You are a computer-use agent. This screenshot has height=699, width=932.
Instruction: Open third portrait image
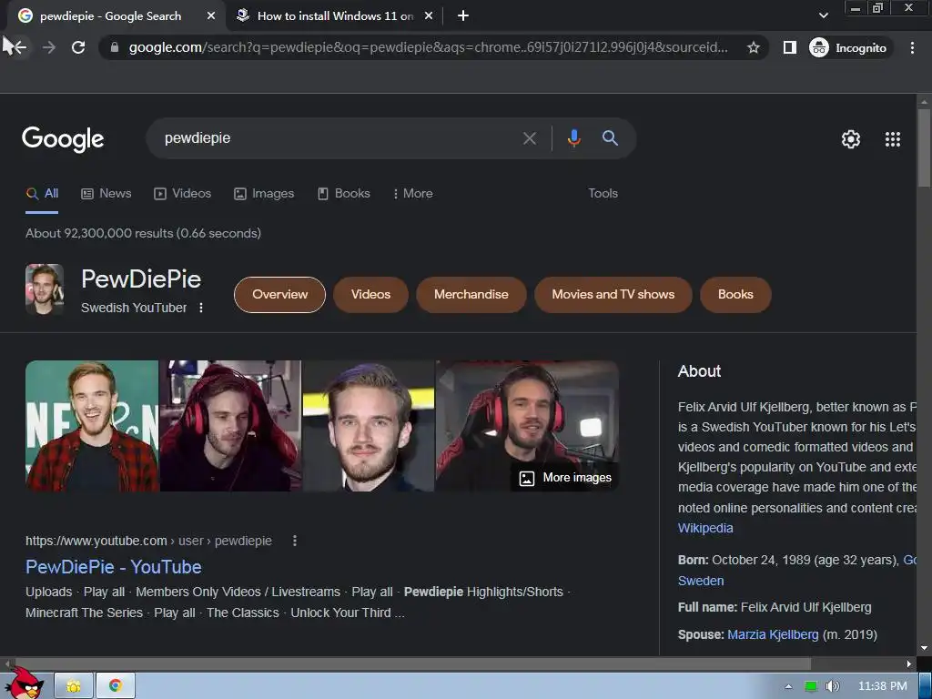pos(369,426)
